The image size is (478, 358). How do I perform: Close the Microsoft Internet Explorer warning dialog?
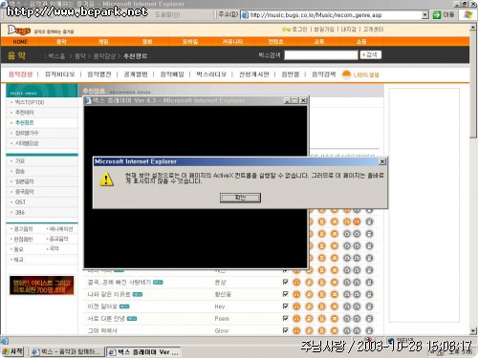pyautogui.click(x=382, y=161)
